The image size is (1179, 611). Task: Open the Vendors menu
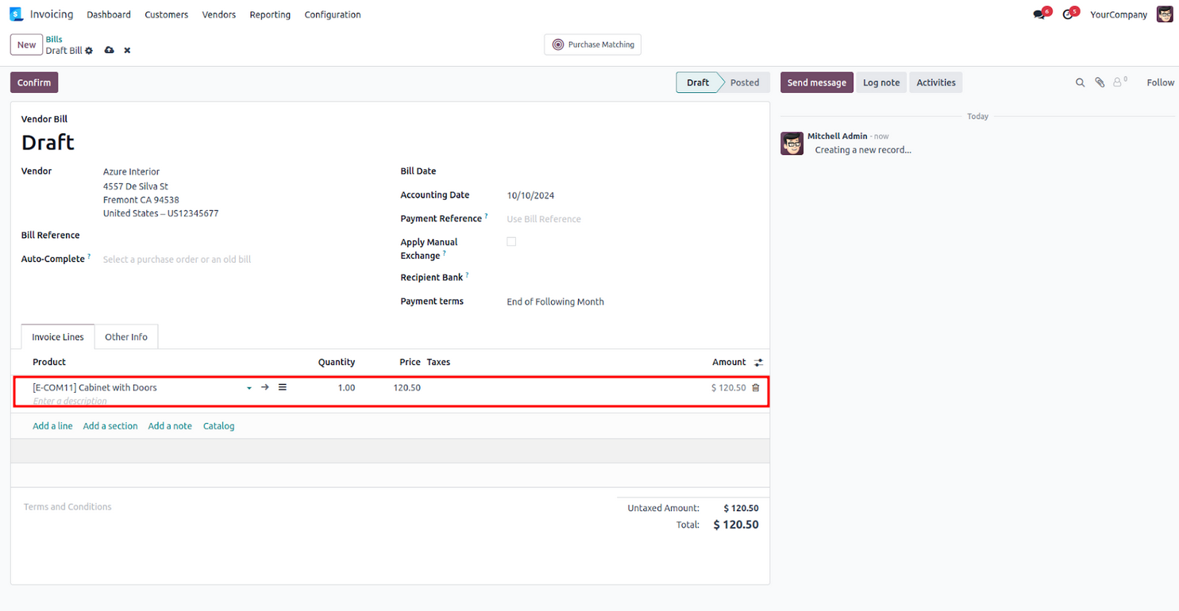tap(218, 15)
